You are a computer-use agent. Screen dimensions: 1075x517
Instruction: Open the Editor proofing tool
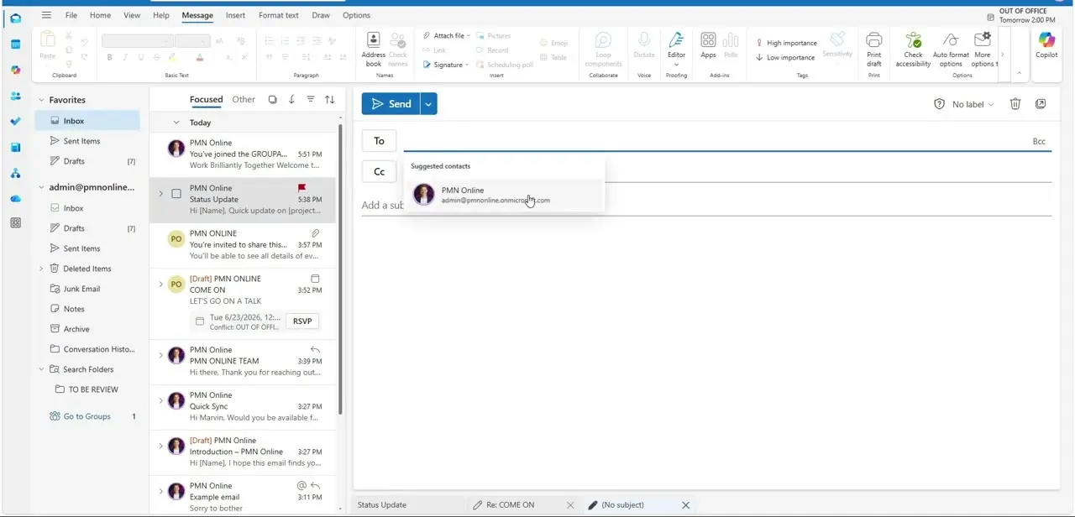[x=676, y=50]
